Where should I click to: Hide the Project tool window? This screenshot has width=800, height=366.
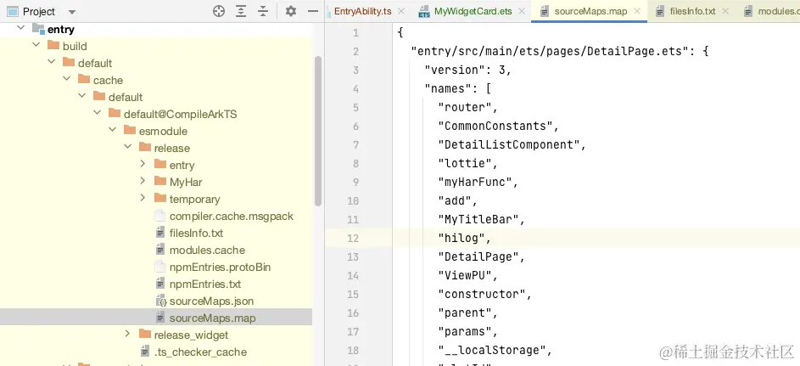tap(313, 11)
